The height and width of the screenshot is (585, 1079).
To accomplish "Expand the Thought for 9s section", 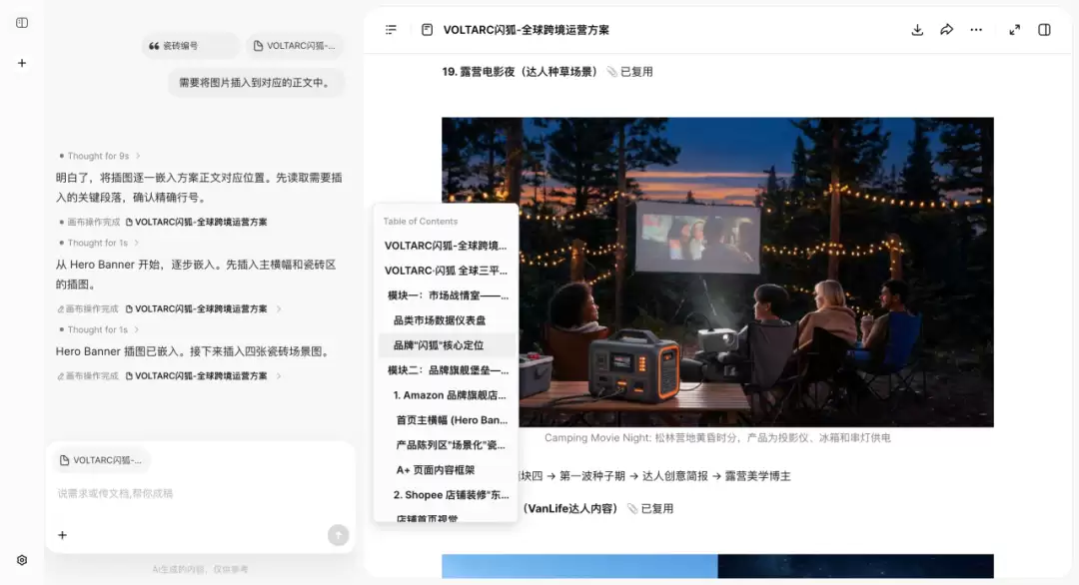I will 100,156.
